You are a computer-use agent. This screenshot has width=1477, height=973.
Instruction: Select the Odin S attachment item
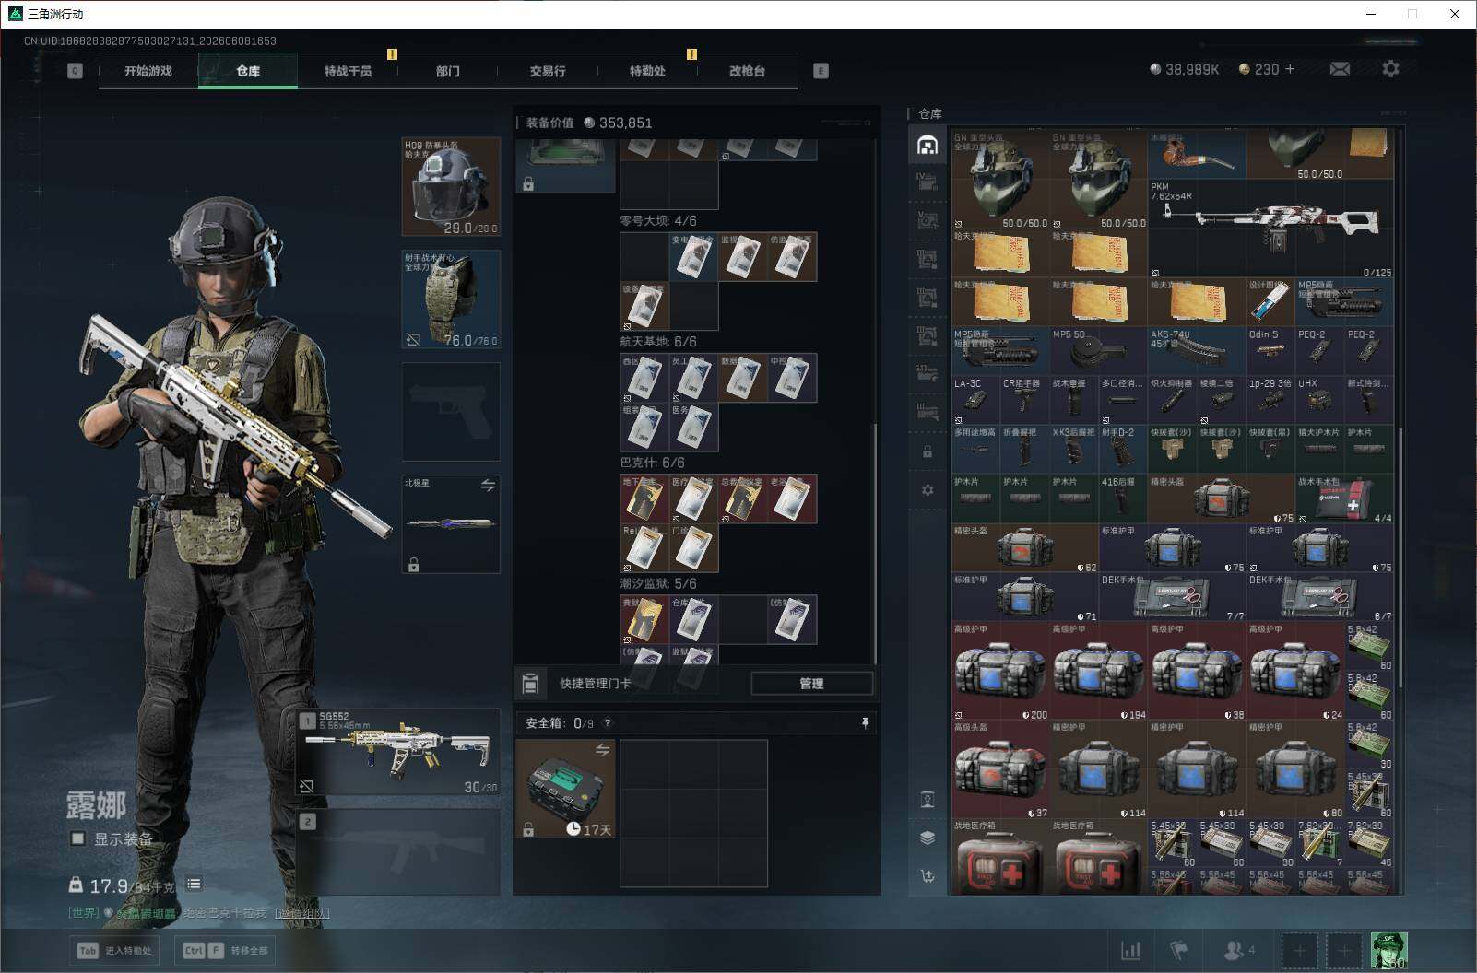pyautogui.click(x=1270, y=350)
